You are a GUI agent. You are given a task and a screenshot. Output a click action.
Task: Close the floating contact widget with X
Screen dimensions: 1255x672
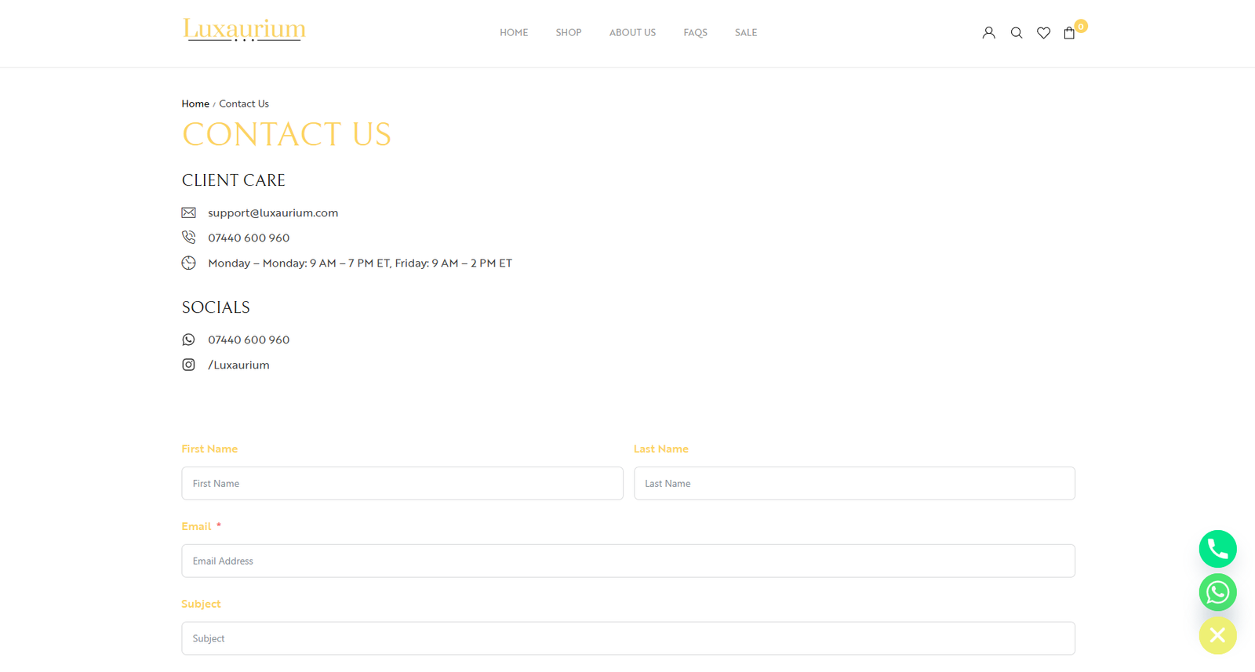coord(1217,635)
